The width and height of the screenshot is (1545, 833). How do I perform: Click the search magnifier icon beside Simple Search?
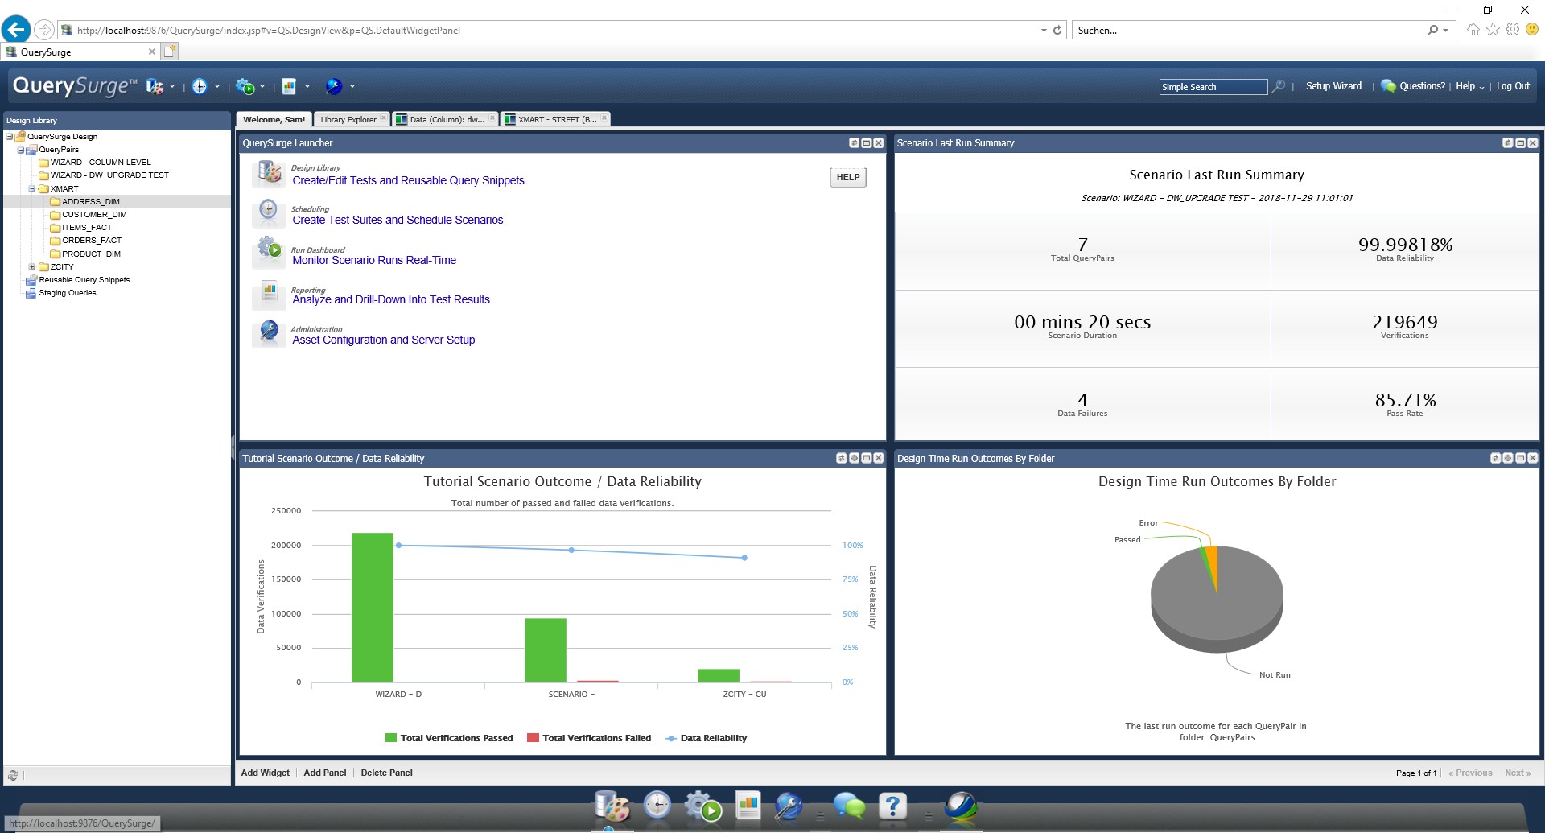(1278, 86)
